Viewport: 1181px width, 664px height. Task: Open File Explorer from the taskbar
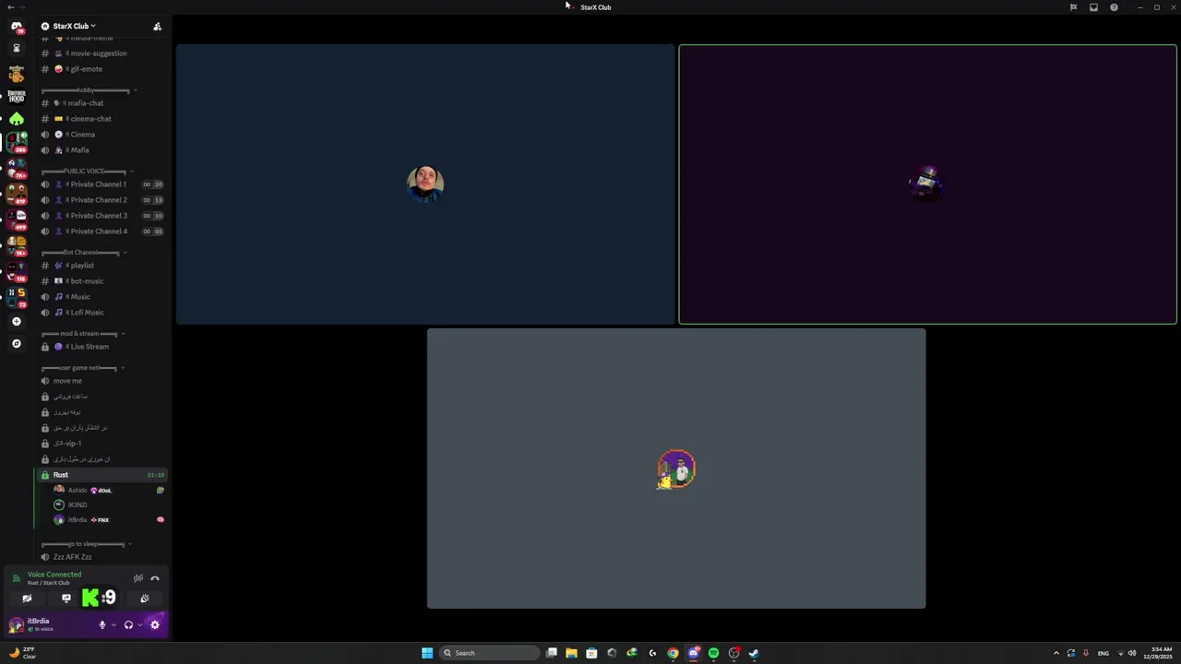coord(571,653)
